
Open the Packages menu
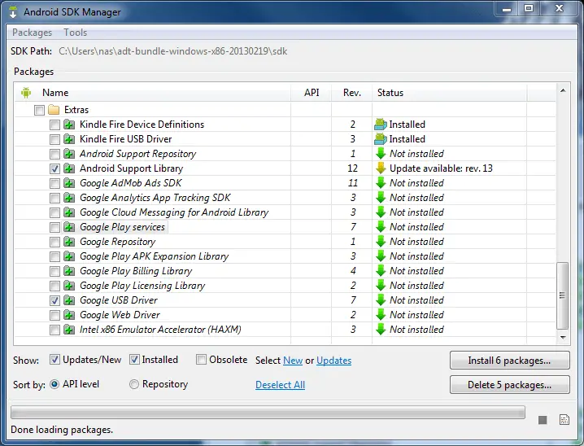point(32,33)
